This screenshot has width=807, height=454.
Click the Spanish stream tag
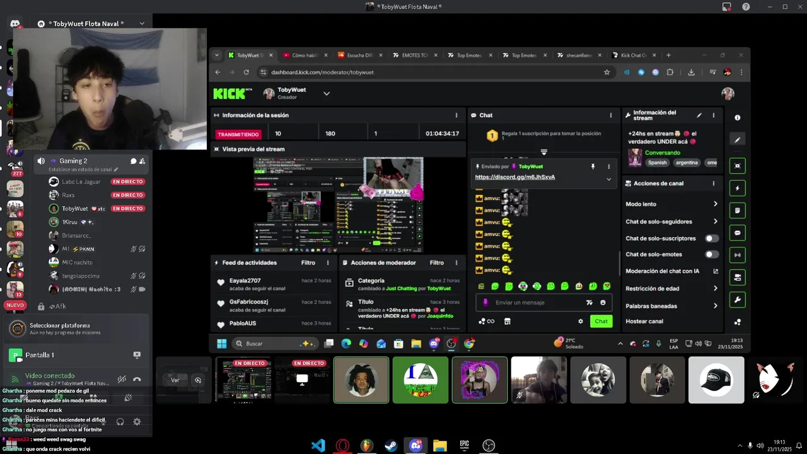(x=657, y=163)
